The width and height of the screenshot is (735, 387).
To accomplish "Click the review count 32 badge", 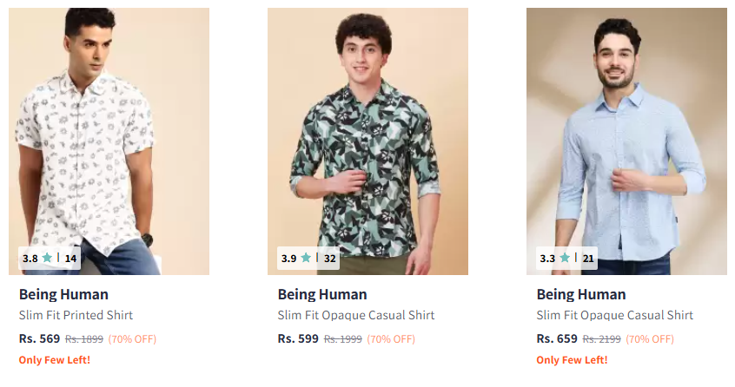I will [x=329, y=258].
